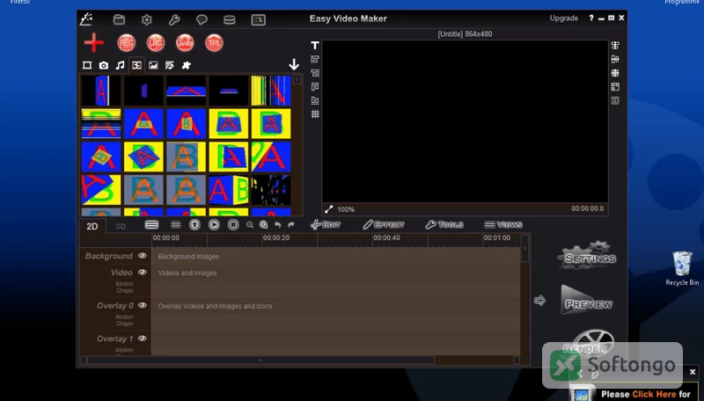Click the align top icon beside preview
Viewport: 704px width, 401px height.
click(315, 86)
